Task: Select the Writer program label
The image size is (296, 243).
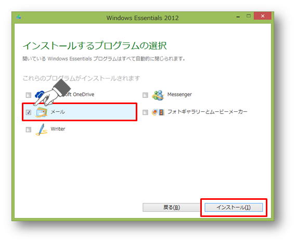Action: pos(58,129)
